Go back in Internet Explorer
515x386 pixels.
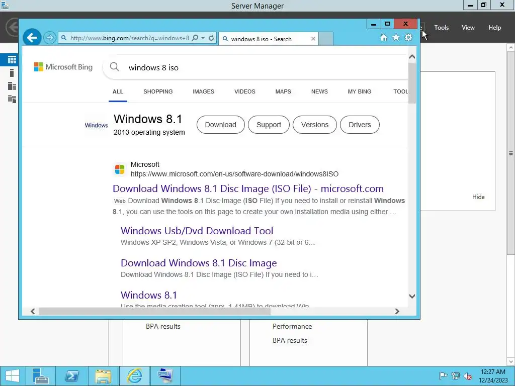point(32,38)
